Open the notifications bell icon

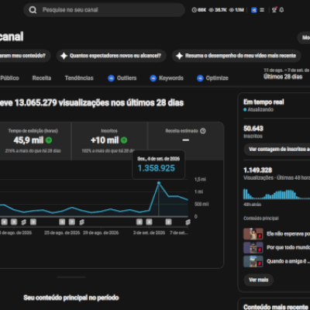click(x=281, y=10)
